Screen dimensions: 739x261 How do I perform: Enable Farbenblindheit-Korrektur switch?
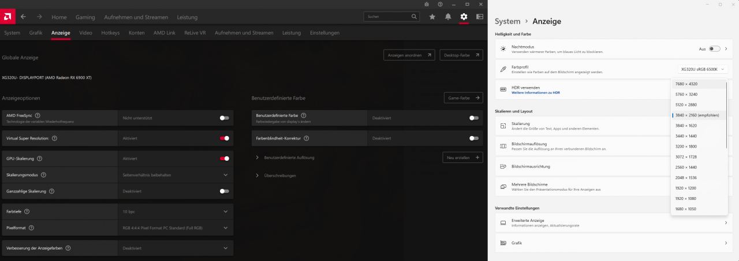pyautogui.click(x=474, y=138)
